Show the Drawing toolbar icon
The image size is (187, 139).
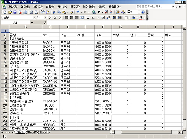tap(123, 12)
